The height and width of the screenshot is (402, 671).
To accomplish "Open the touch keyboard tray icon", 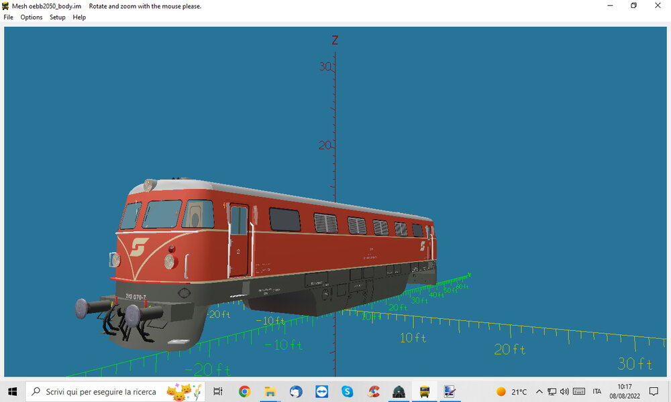I will 579,391.
